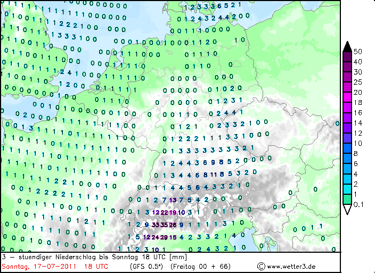Select legend swatch between 40 and 50
This screenshot has width=375, height=273.
click(347, 56)
